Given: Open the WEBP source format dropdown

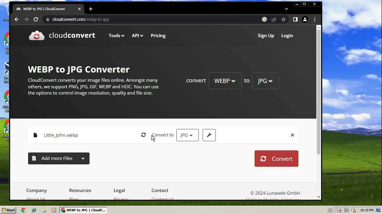Looking at the screenshot, I should pos(225,81).
